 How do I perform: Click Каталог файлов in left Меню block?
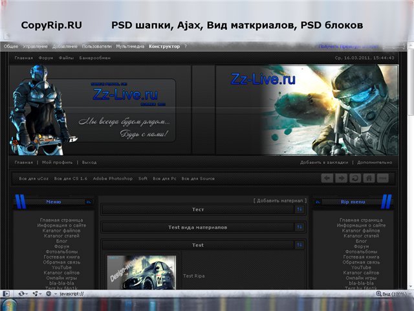(61, 231)
